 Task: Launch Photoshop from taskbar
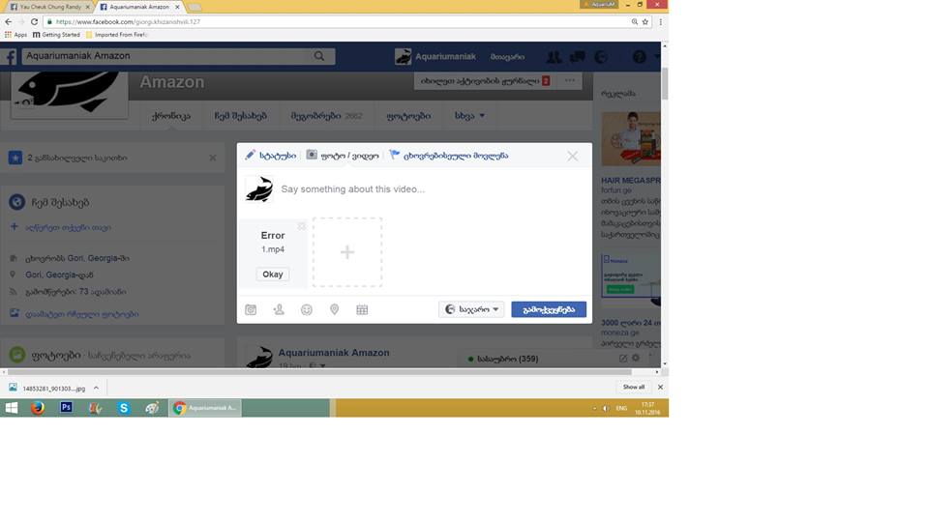pos(67,408)
